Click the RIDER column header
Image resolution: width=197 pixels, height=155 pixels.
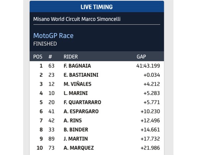tap(71, 57)
